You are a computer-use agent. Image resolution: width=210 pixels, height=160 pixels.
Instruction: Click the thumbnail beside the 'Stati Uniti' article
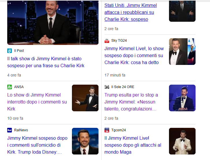pyautogui.click(x=182, y=11)
